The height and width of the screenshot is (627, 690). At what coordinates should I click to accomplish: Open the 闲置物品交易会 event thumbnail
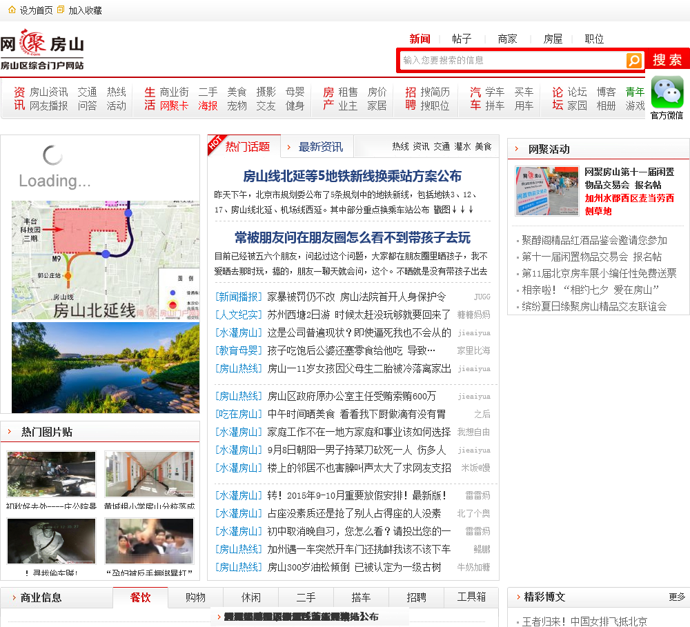click(x=546, y=191)
